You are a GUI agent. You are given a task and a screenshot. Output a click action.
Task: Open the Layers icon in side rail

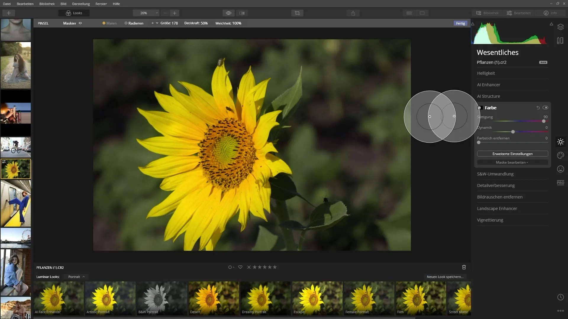click(x=560, y=27)
